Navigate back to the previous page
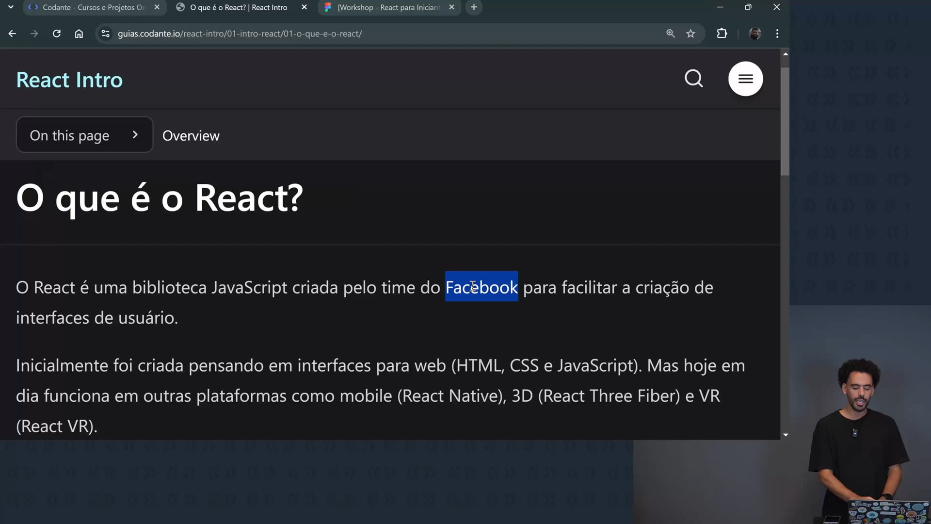Image resolution: width=931 pixels, height=524 pixels. pos(12,33)
